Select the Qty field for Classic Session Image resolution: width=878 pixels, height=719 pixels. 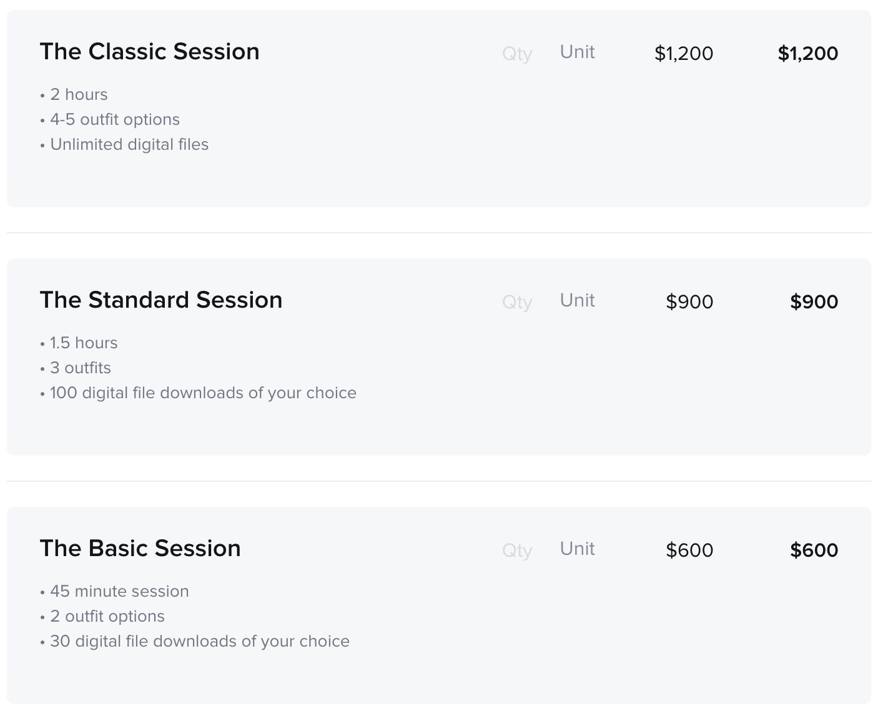(x=517, y=54)
